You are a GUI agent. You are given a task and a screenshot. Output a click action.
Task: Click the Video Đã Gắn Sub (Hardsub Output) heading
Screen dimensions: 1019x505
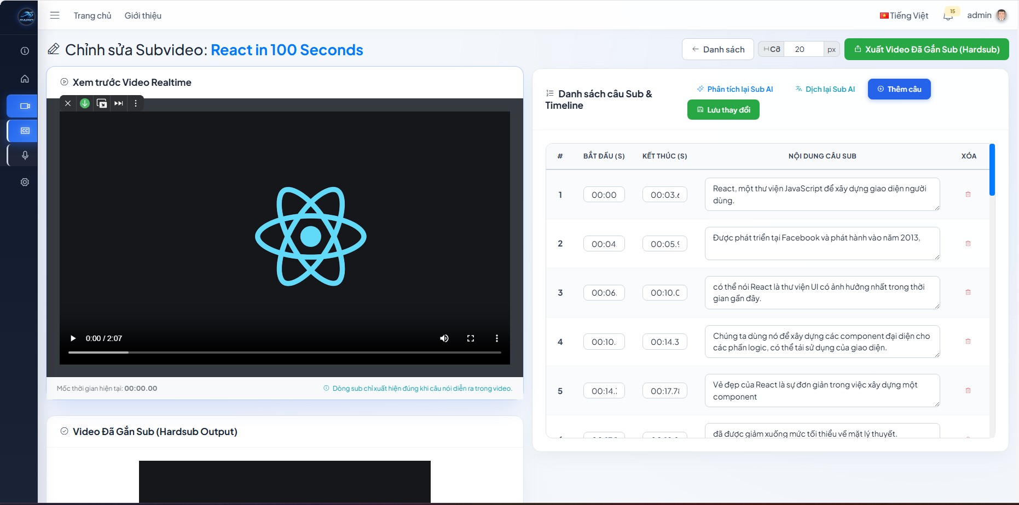coord(155,432)
